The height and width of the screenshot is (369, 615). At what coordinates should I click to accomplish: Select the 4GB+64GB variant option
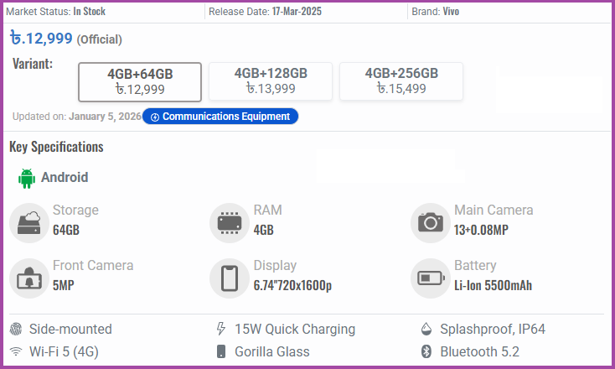pos(140,81)
